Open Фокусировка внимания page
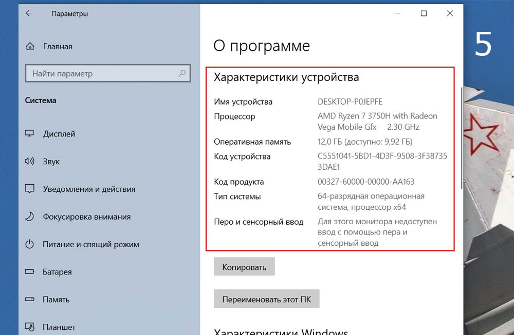 [x=86, y=216]
